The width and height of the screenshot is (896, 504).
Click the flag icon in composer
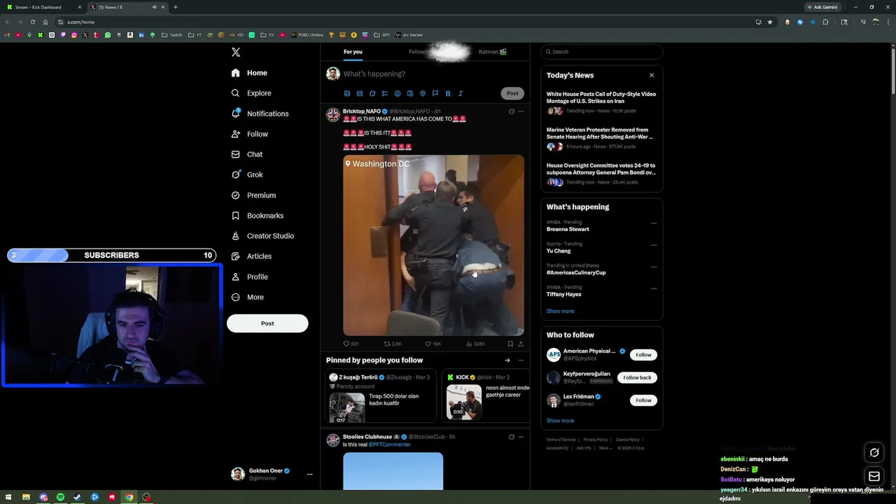435,93
